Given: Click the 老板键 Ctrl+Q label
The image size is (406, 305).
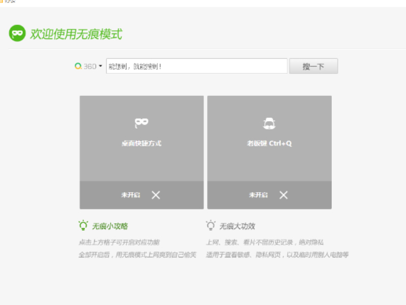Looking at the screenshot, I should point(270,143).
